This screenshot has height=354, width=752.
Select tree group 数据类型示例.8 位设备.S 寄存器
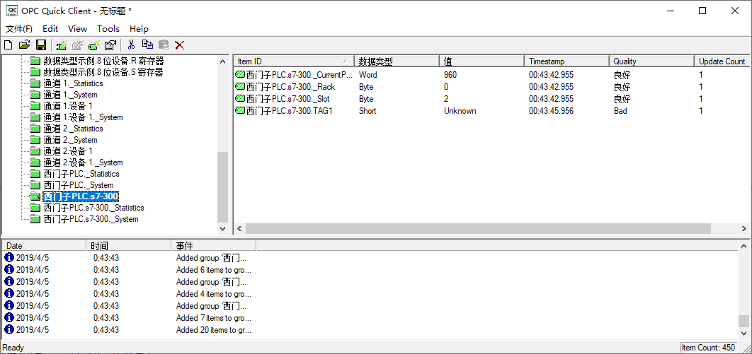103,72
